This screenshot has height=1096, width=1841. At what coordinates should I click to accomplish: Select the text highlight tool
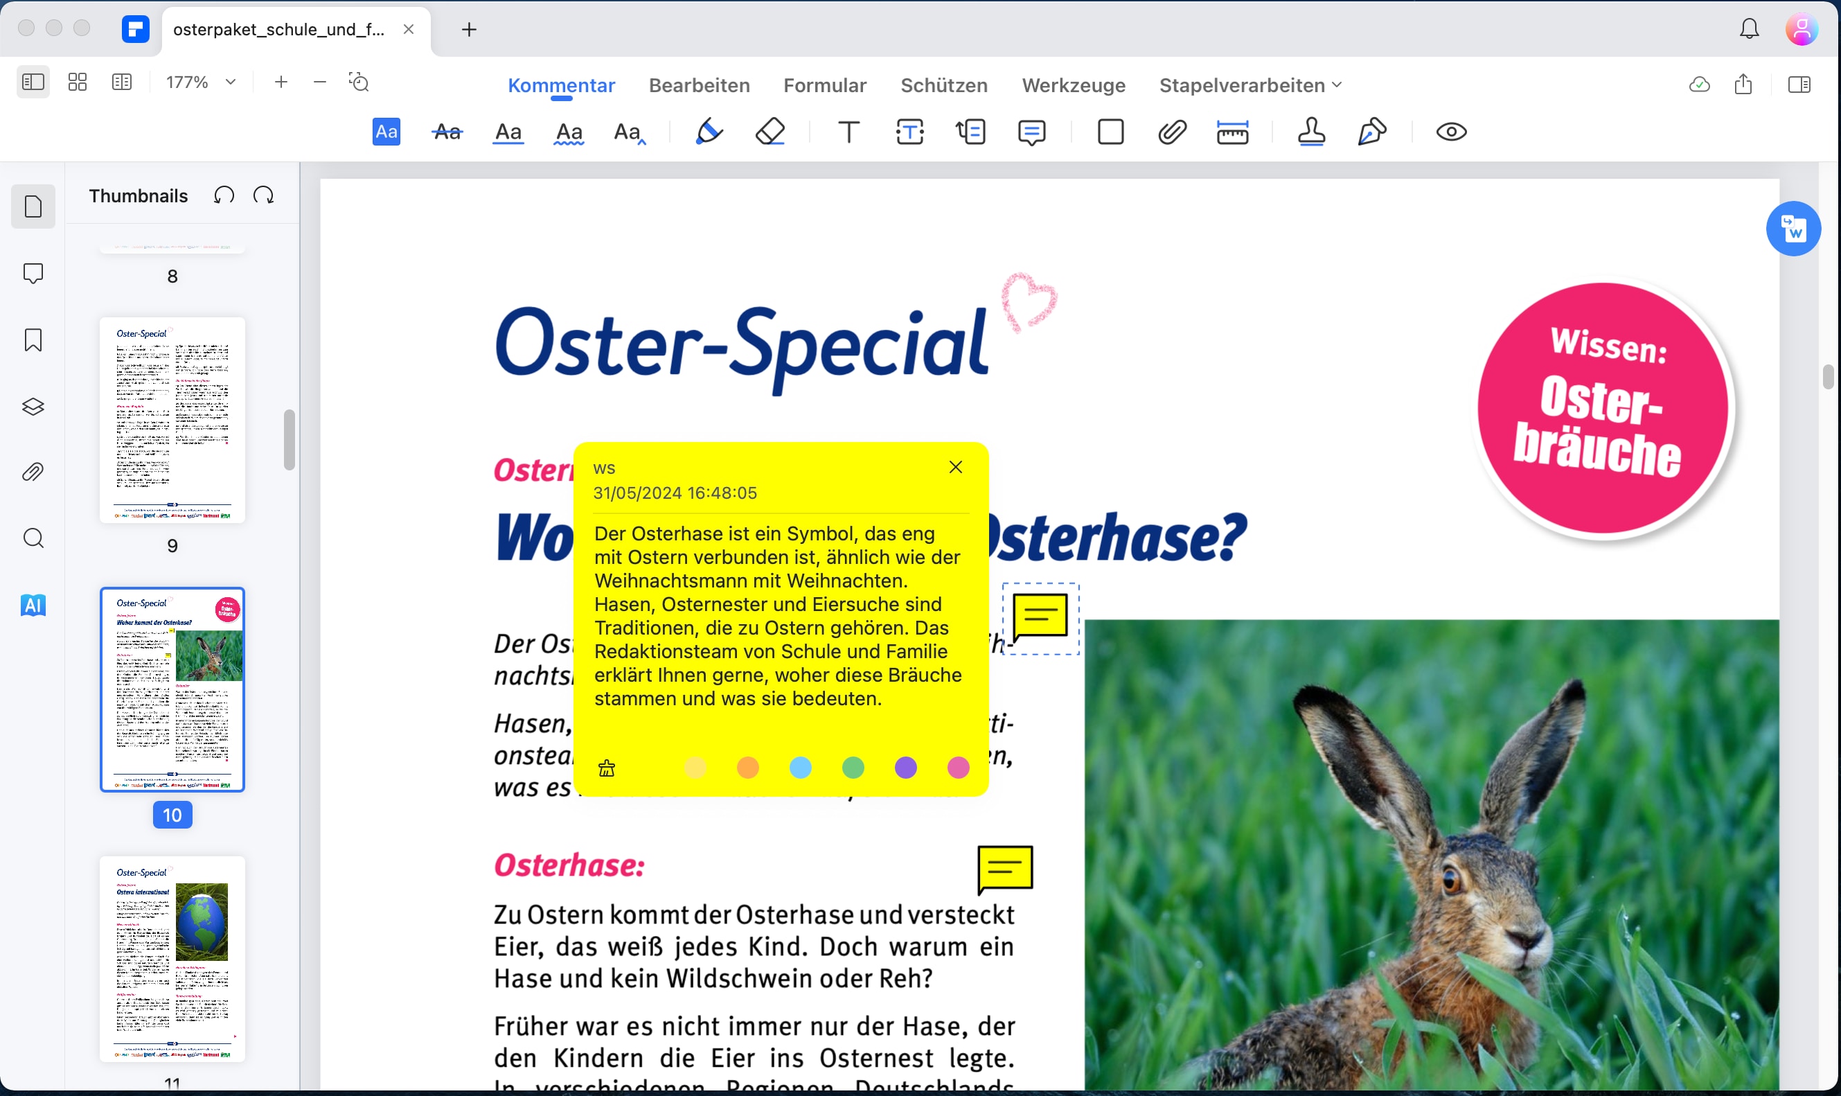pos(386,132)
